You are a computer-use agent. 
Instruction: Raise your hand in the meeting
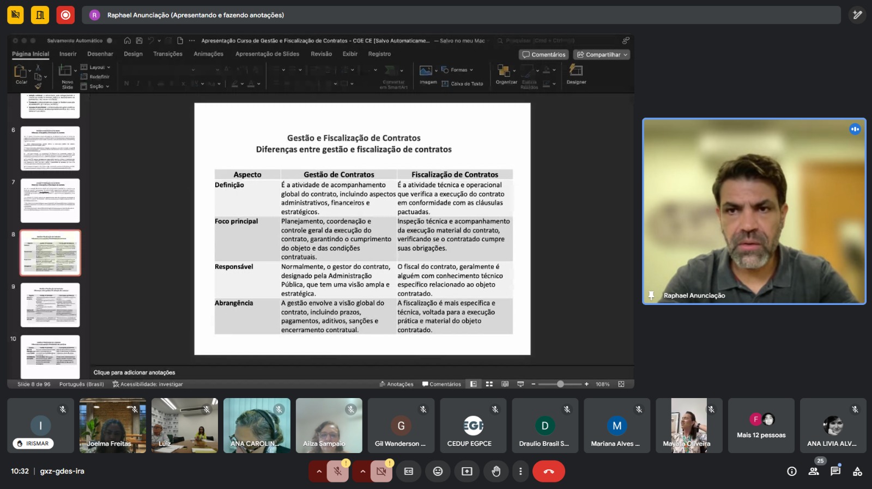click(496, 472)
